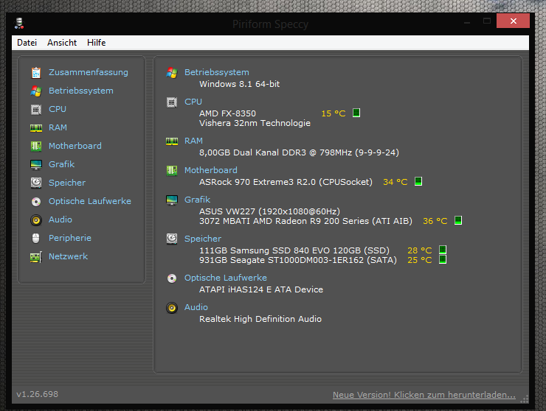Click the 36 °C graphics temperature value
Image resolution: width=546 pixels, height=411 pixels.
click(435, 221)
